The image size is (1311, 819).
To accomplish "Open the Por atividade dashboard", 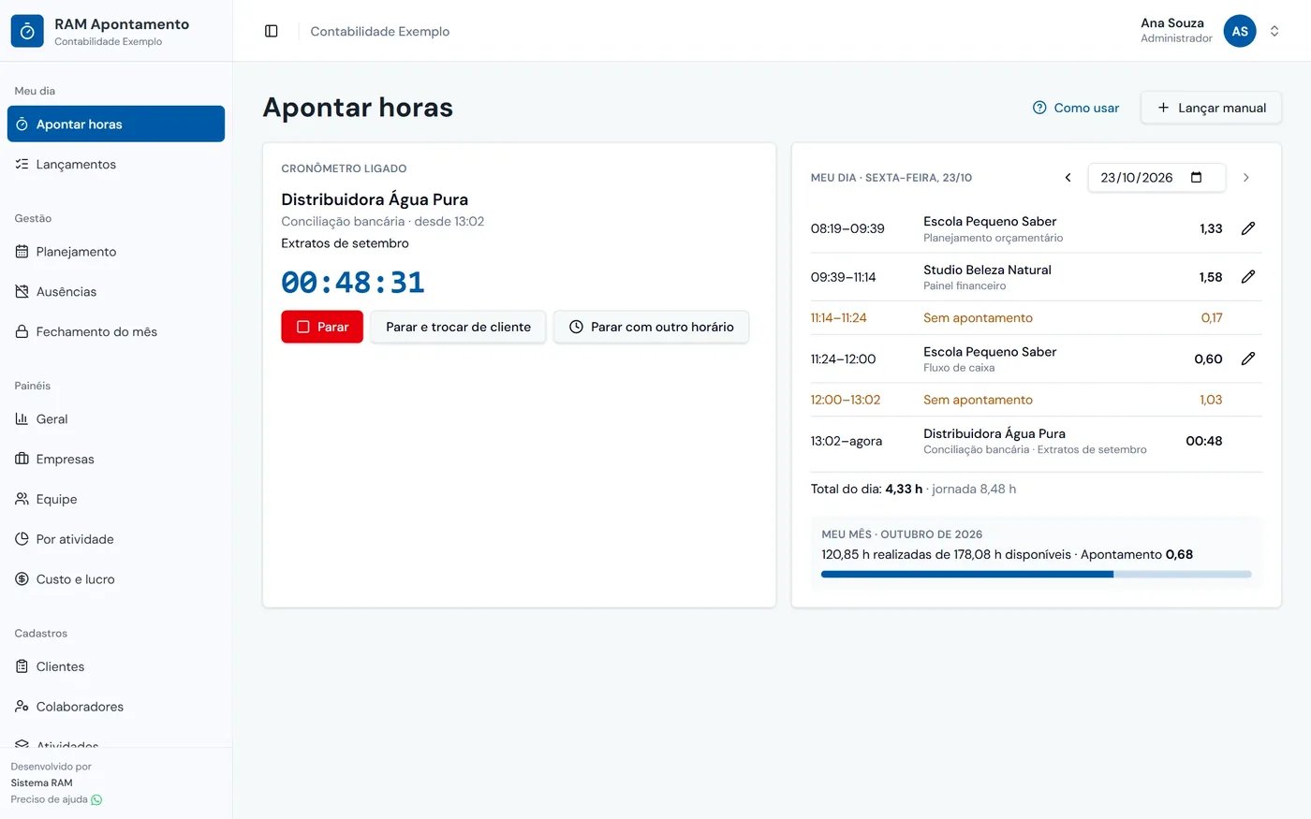I will click(x=116, y=539).
